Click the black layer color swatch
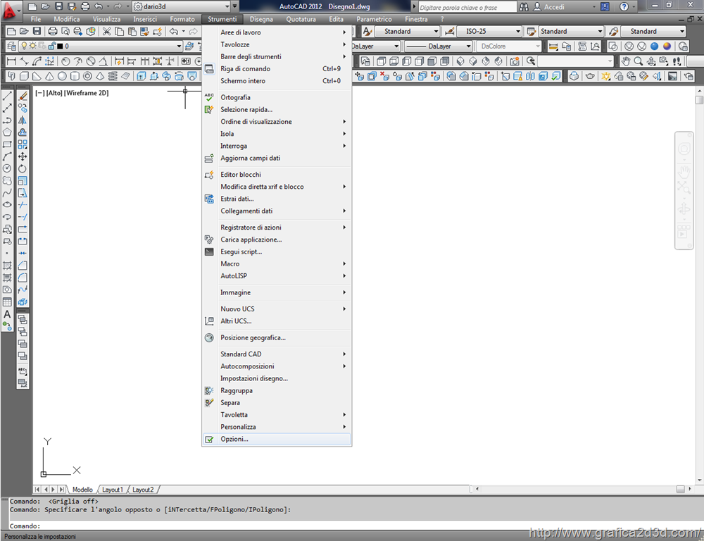This screenshot has height=541, width=704. (x=60, y=46)
